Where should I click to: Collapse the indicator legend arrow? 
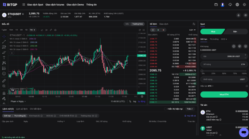pos(12,53)
